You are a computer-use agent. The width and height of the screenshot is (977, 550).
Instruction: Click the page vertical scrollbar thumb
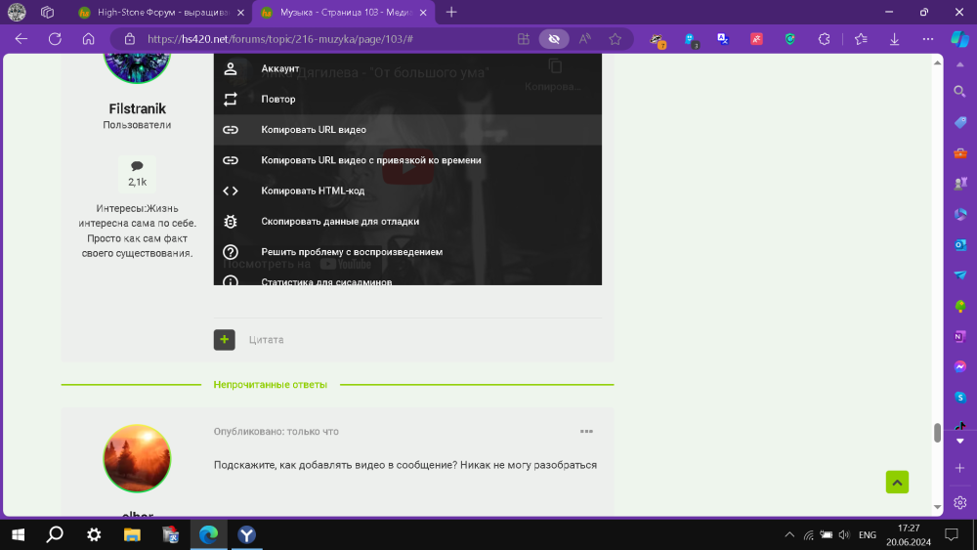click(937, 432)
